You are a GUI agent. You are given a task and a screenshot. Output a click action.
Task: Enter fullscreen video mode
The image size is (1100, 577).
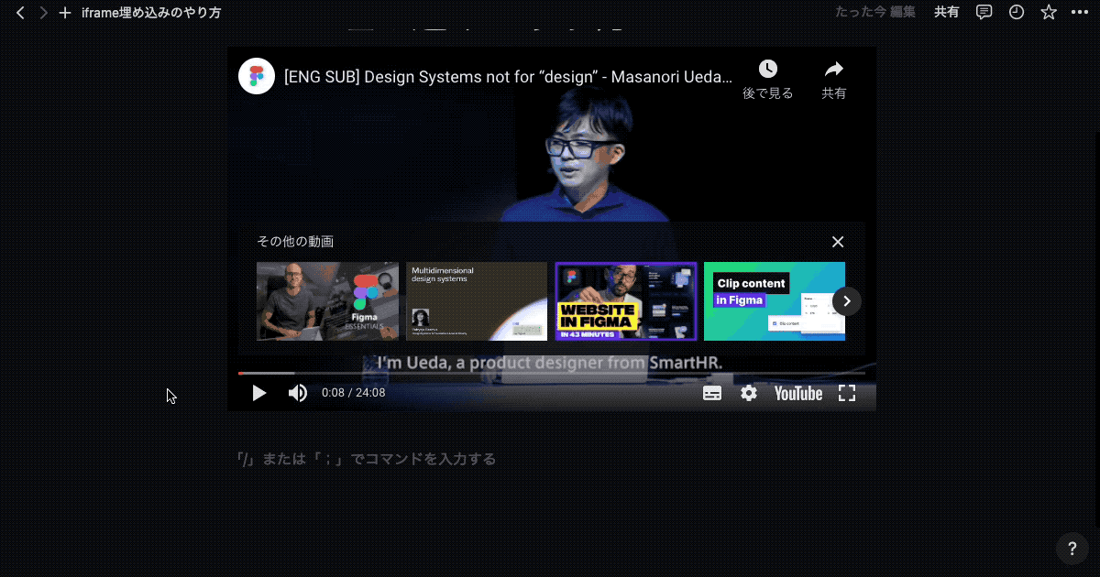tap(847, 393)
